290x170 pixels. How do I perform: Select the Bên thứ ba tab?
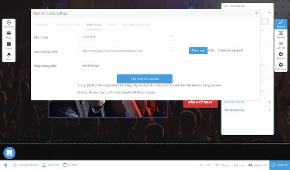[94, 24]
